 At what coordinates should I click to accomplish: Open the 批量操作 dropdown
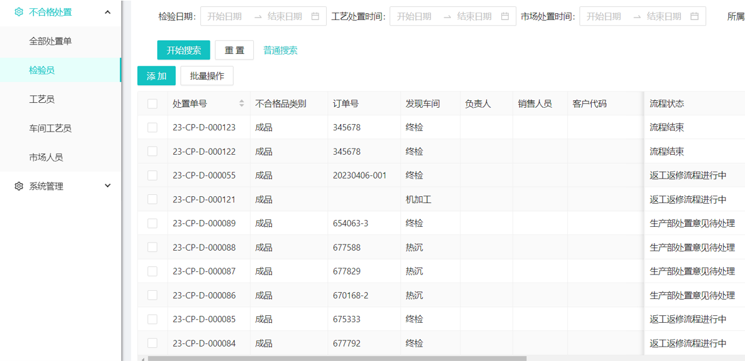(x=207, y=76)
